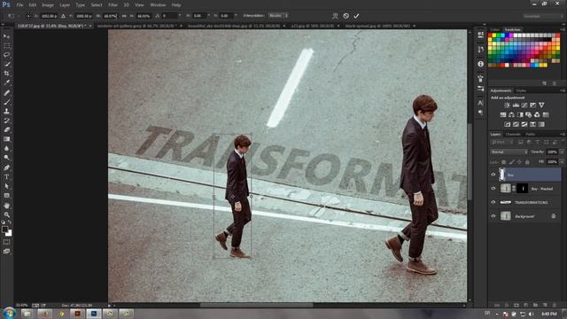The height and width of the screenshot is (319, 567).
Task: Open the blend mode Normal dropdown
Action: coord(509,152)
